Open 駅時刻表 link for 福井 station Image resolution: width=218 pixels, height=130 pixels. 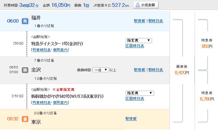pyautogui.click(x=156, y=21)
